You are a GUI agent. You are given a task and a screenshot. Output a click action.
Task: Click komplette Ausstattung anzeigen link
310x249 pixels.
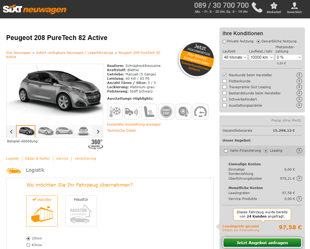click(134, 124)
